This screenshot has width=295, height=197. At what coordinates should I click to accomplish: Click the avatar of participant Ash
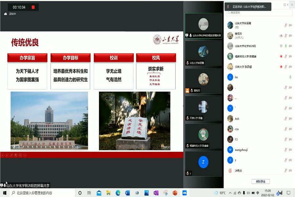click(230, 119)
